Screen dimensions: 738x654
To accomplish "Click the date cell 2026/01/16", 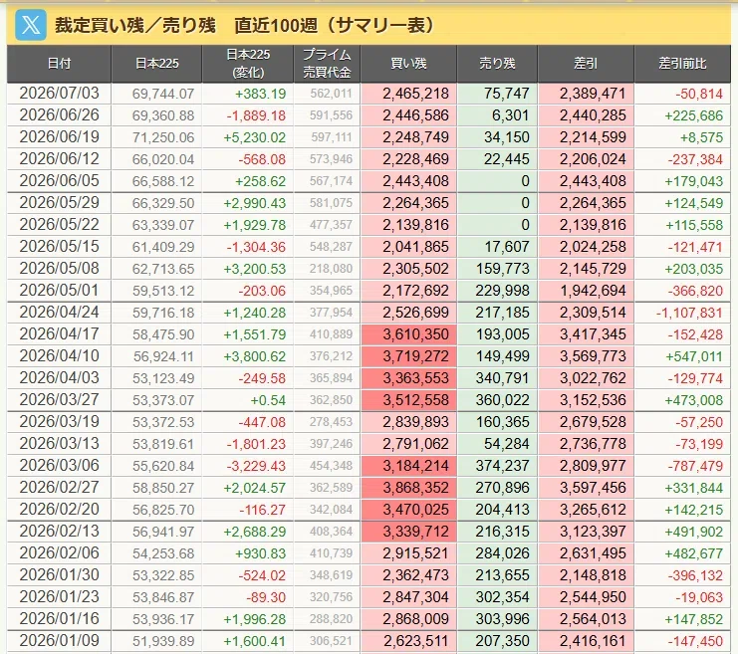I will point(60,619).
